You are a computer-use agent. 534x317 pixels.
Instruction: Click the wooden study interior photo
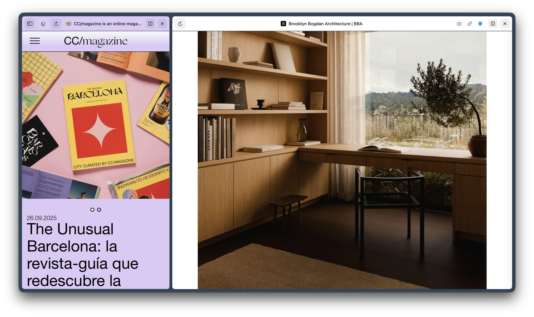(342, 160)
